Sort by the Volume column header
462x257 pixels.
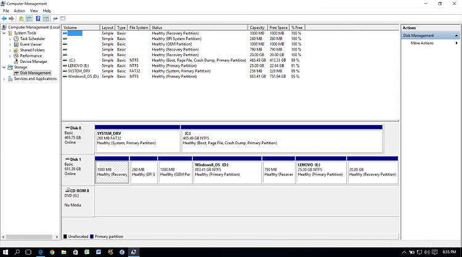(x=81, y=27)
